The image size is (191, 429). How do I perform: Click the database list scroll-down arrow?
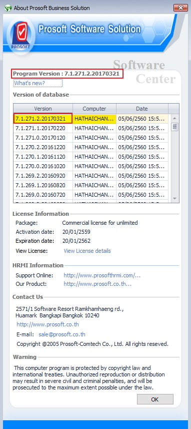175,198
